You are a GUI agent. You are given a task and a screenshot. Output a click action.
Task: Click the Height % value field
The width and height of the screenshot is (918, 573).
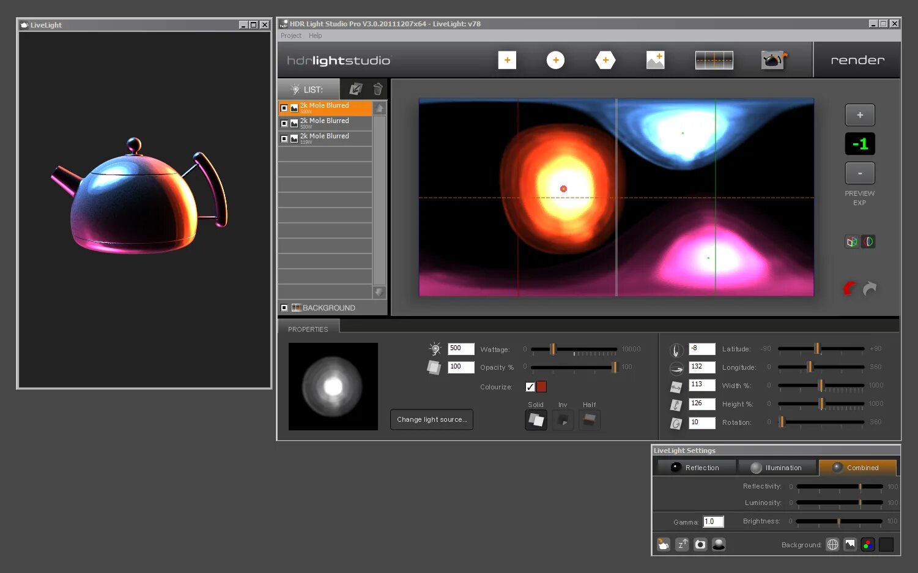pos(702,404)
